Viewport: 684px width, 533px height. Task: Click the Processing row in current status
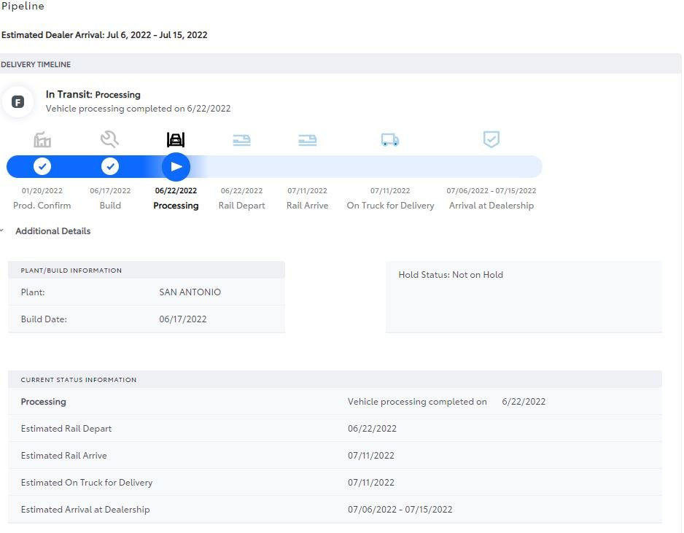point(335,402)
